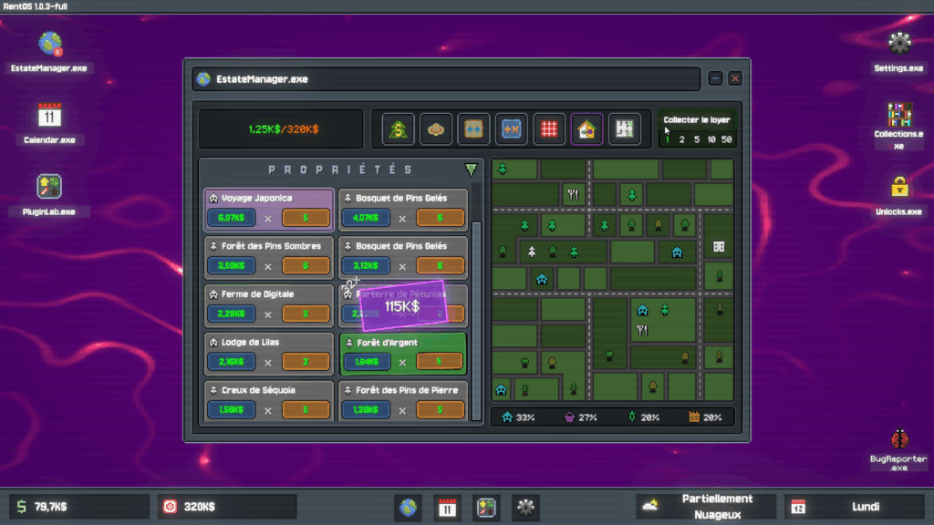This screenshot has width=934, height=525.
Task: Select the Voyage Japonica property title
Action: tap(256, 198)
